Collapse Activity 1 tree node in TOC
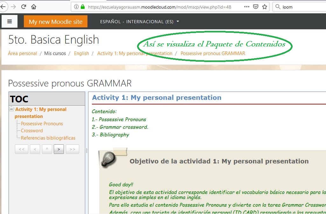Viewport: 326px width, 214px height. [x=12, y=109]
